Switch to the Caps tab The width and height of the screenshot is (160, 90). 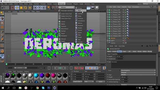click(124, 51)
